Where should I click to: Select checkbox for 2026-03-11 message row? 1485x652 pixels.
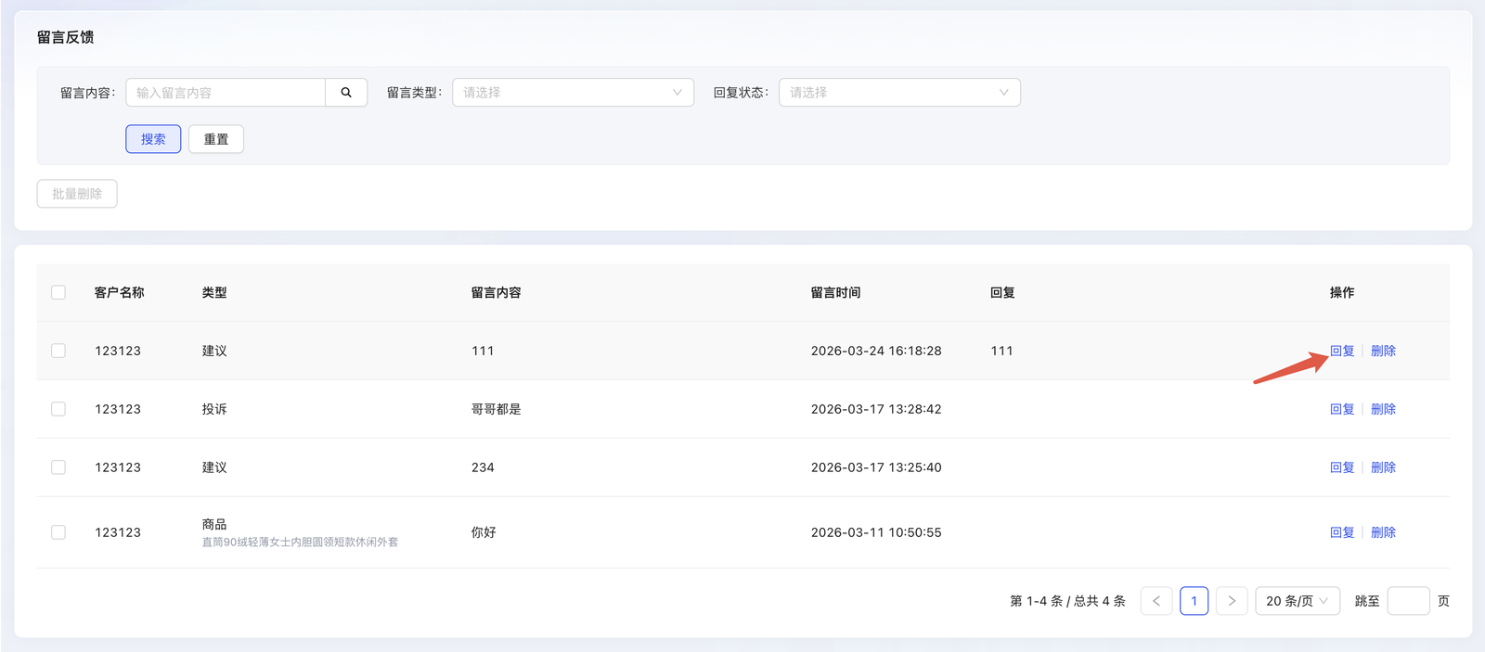point(58,532)
